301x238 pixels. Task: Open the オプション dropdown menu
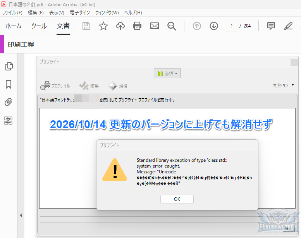click(283, 86)
